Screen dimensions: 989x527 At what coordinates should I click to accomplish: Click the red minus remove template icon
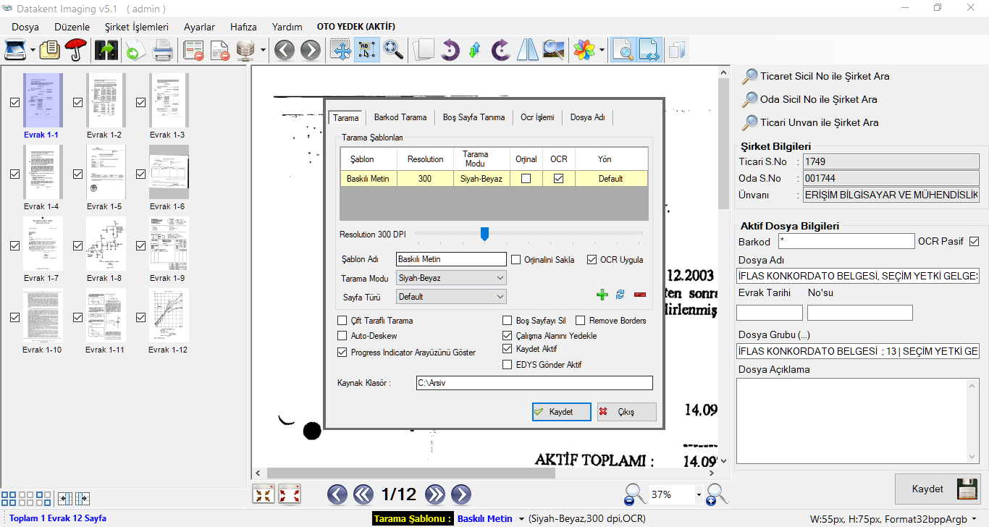click(x=640, y=295)
